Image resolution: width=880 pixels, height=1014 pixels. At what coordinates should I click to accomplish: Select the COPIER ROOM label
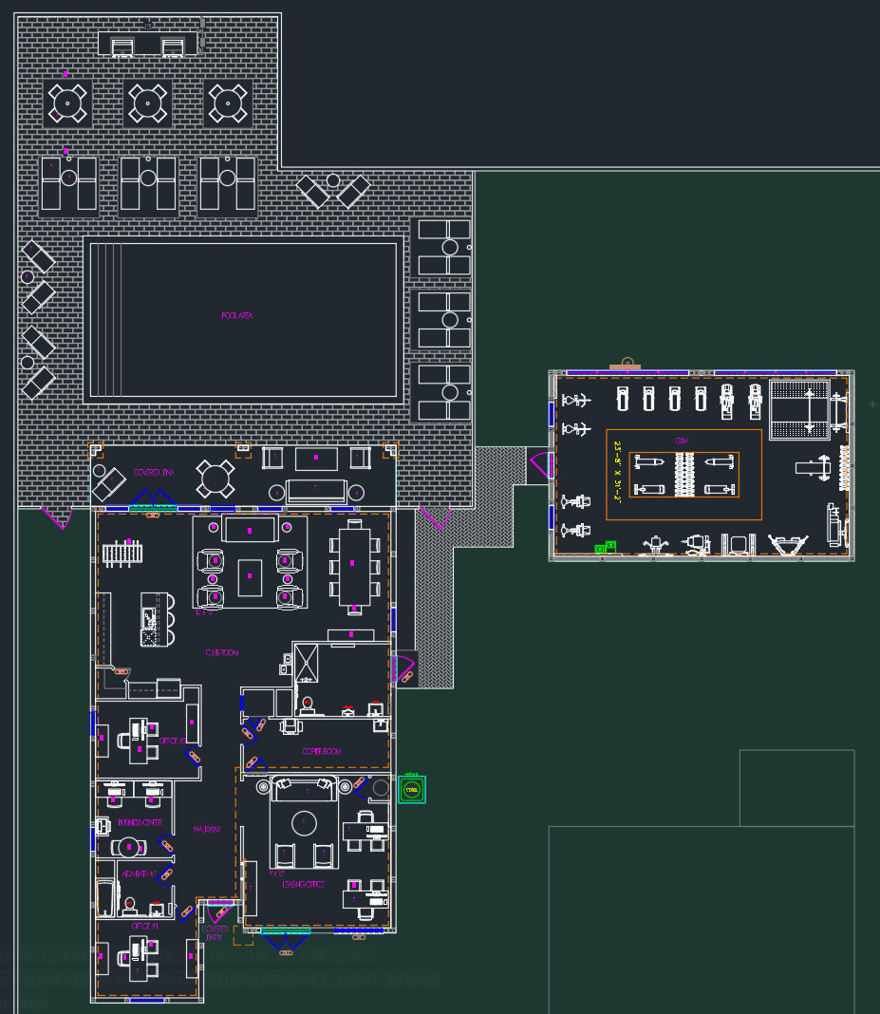[322, 751]
